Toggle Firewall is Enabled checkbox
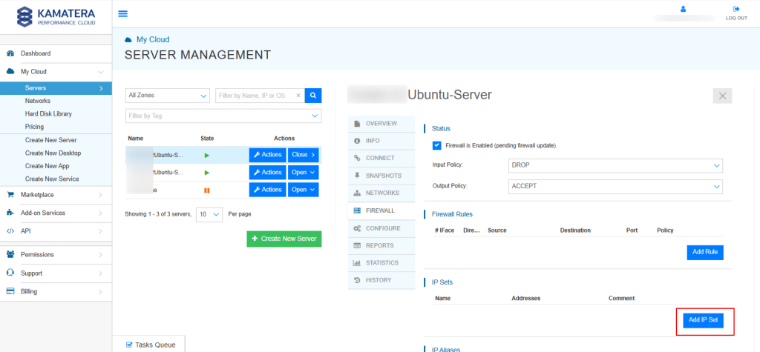760x352 pixels. point(437,145)
